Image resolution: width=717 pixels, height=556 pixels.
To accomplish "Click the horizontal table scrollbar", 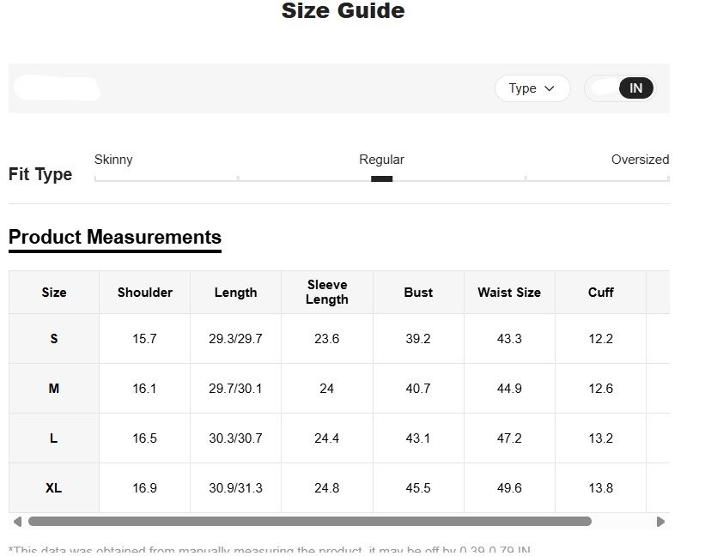I will (x=309, y=521).
